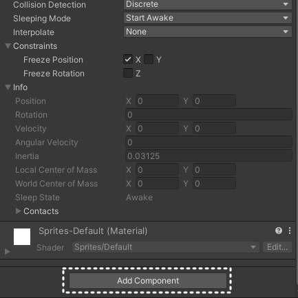Enable Freeze Rotation Z checkbox

point(128,73)
